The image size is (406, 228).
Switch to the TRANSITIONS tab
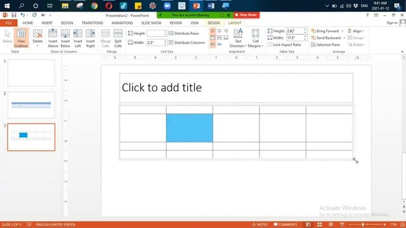(92, 23)
